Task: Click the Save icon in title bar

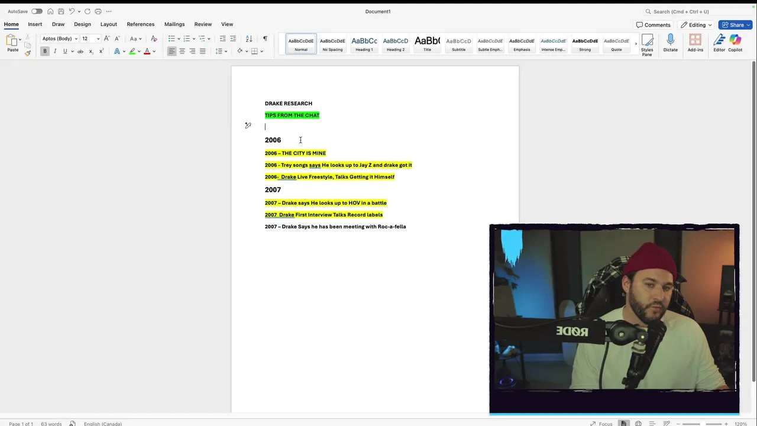Action: [61, 11]
